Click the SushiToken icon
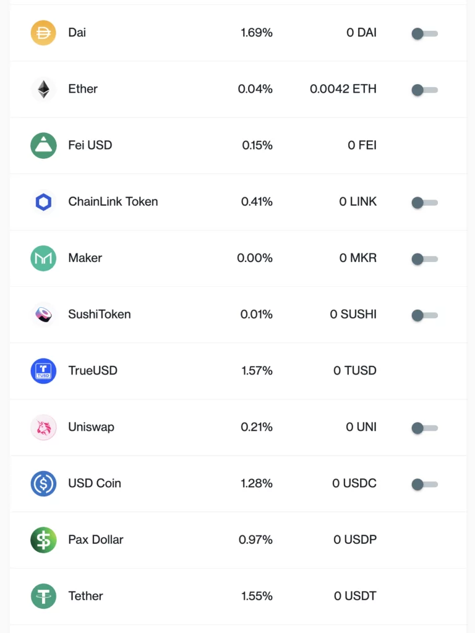This screenshot has width=475, height=633. (43, 314)
